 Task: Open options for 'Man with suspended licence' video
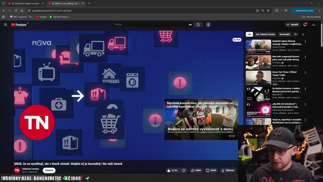tap(305, 57)
